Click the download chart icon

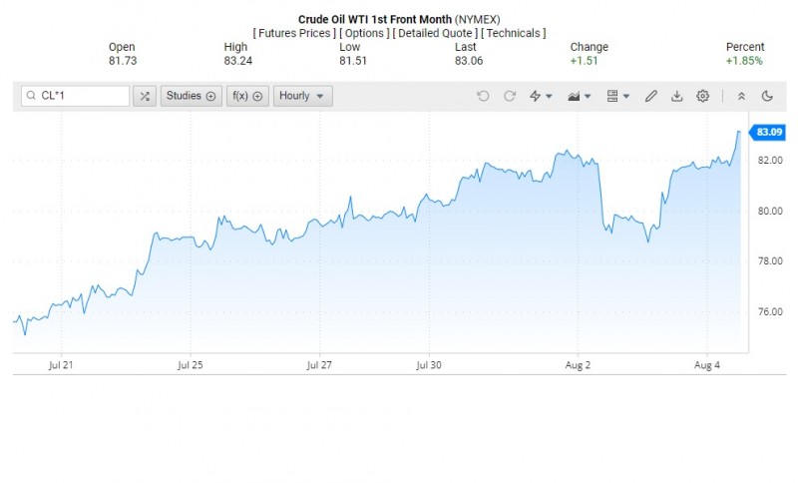(x=677, y=96)
